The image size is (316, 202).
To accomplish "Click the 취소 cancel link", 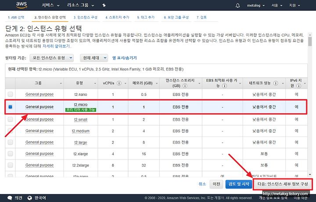I will click(x=202, y=184).
